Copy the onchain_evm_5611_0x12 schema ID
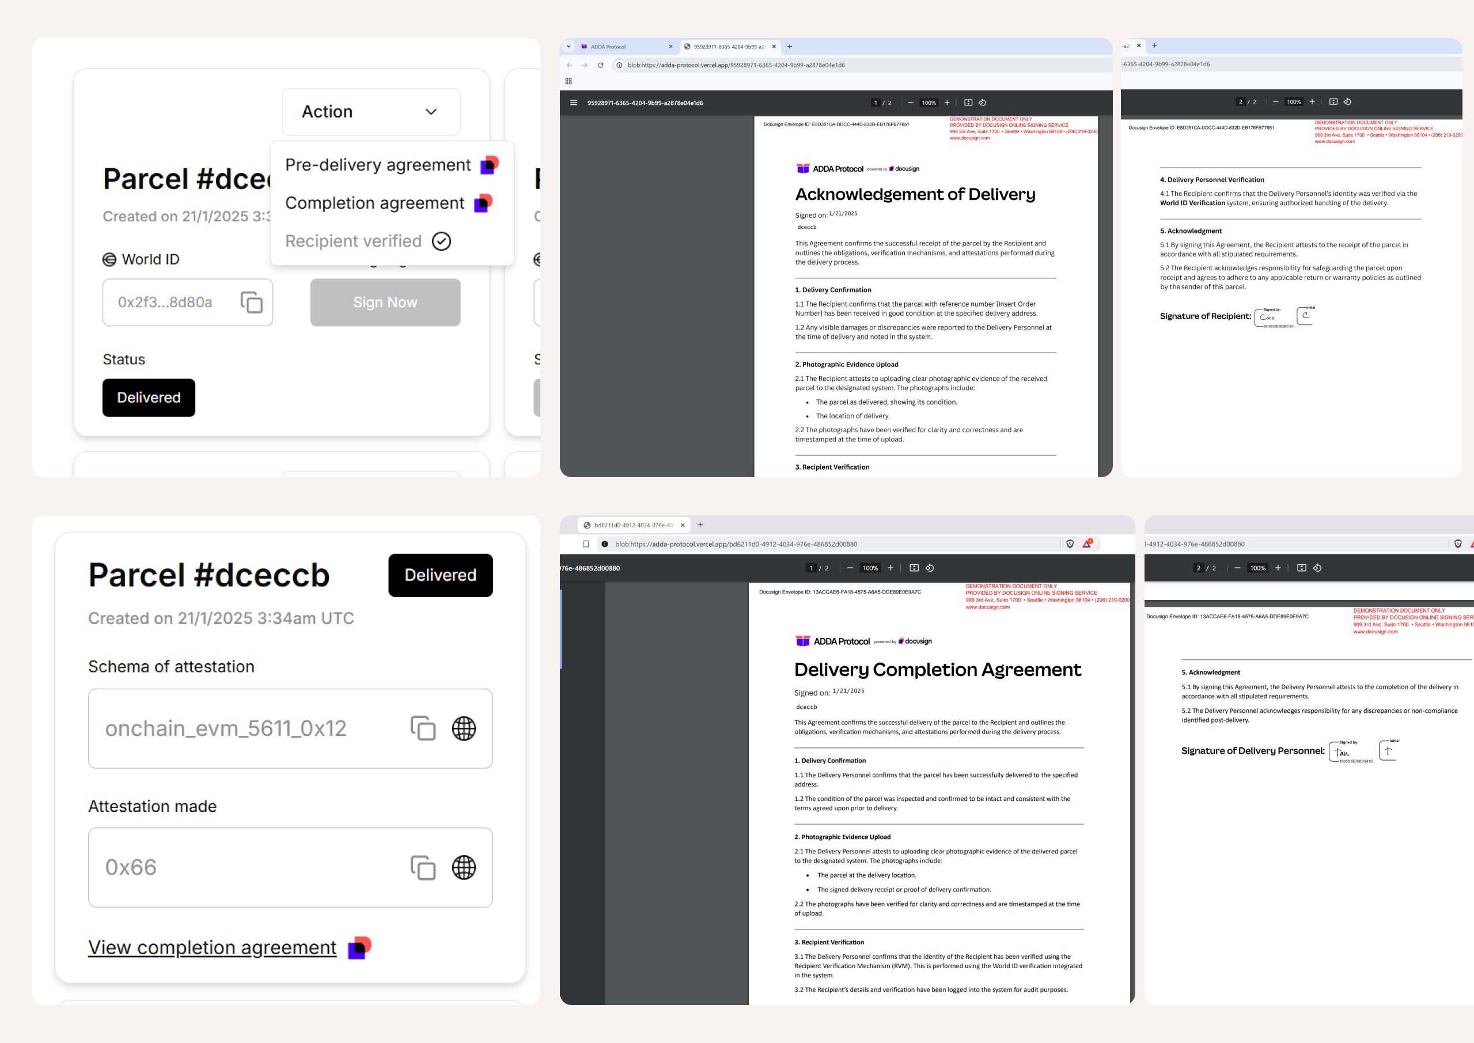 pyautogui.click(x=422, y=728)
